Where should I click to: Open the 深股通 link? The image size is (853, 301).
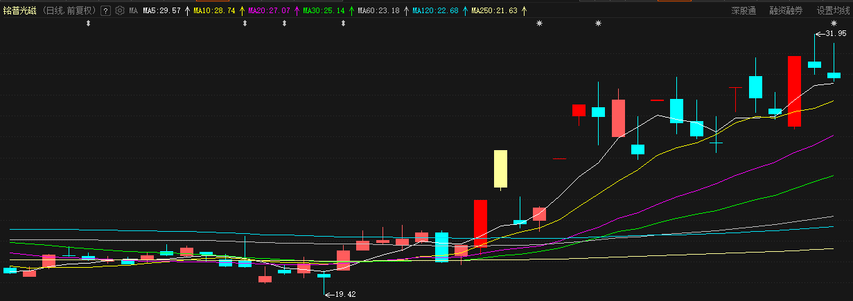point(744,11)
